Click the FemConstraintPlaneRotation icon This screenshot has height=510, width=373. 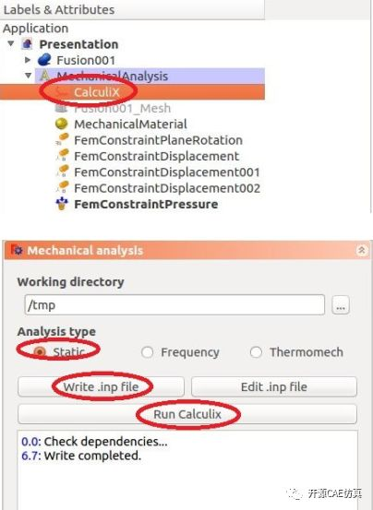[x=62, y=140]
